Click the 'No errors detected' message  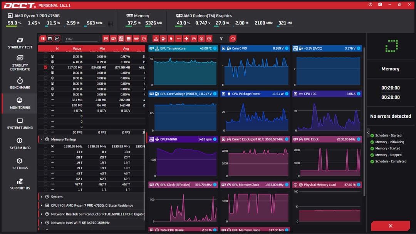391,116
